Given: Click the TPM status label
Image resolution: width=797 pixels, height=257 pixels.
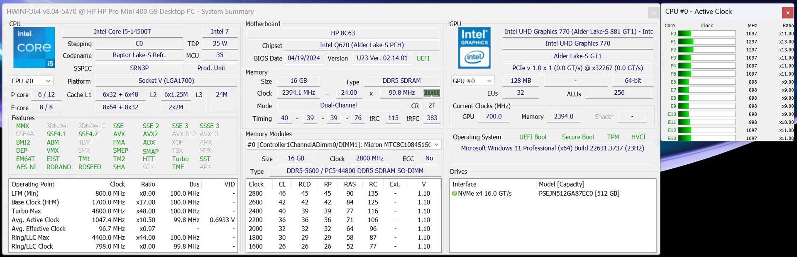Looking at the screenshot, I should [x=613, y=137].
